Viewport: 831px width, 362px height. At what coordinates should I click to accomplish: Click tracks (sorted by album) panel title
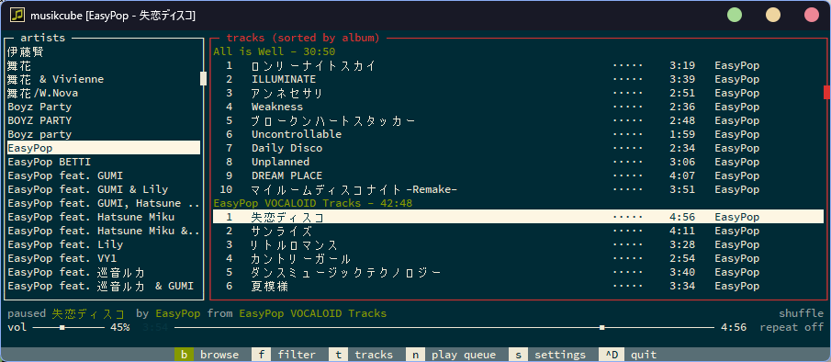303,38
